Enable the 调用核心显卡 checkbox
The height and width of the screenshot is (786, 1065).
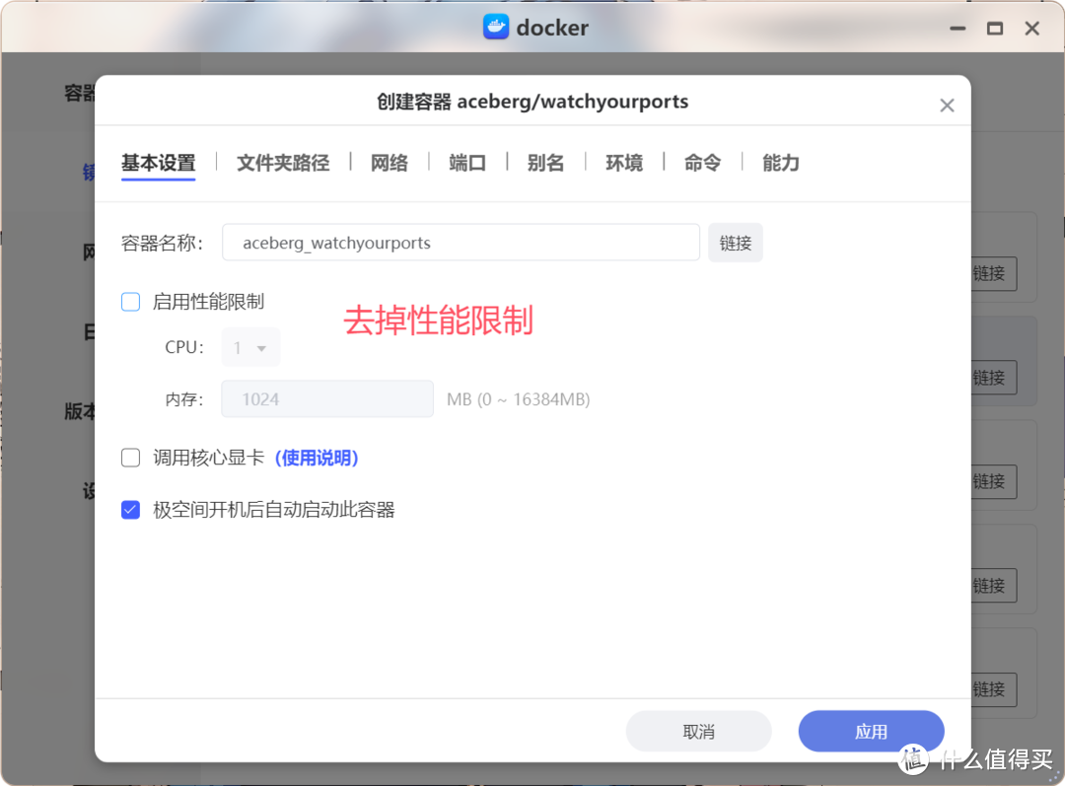(x=130, y=458)
